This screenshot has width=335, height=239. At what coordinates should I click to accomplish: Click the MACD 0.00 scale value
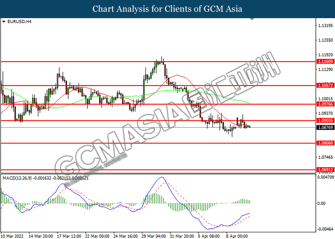coord(322,203)
